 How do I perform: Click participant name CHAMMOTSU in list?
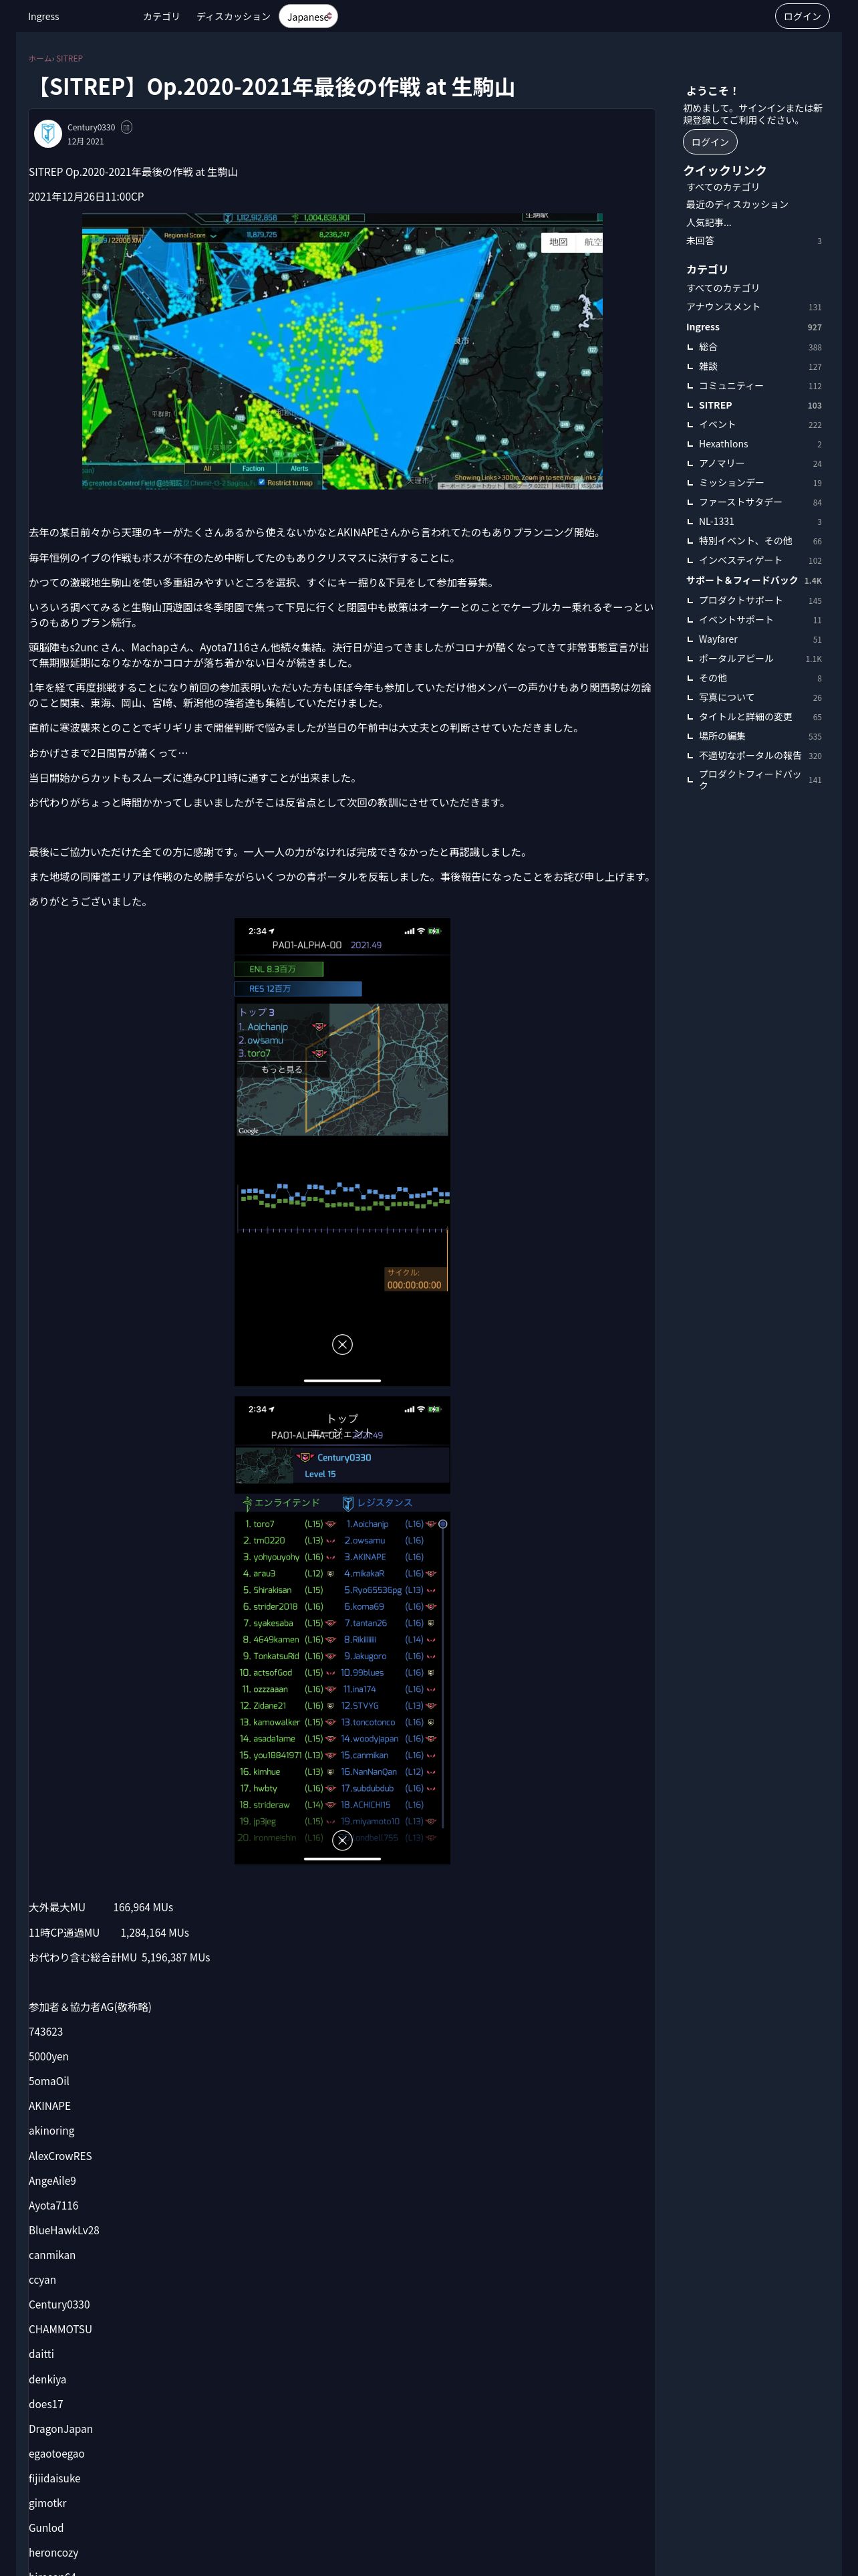pos(60,2329)
